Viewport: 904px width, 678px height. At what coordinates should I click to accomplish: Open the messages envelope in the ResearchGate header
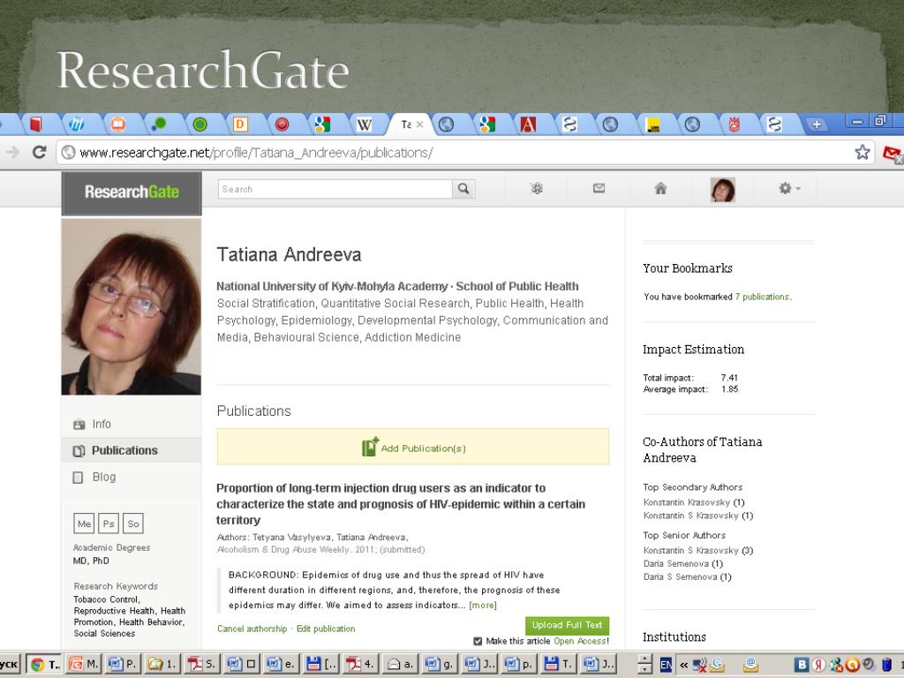pyautogui.click(x=599, y=188)
